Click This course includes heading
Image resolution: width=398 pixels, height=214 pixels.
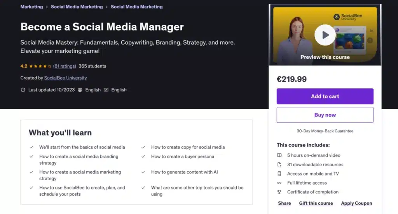[303, 145]
